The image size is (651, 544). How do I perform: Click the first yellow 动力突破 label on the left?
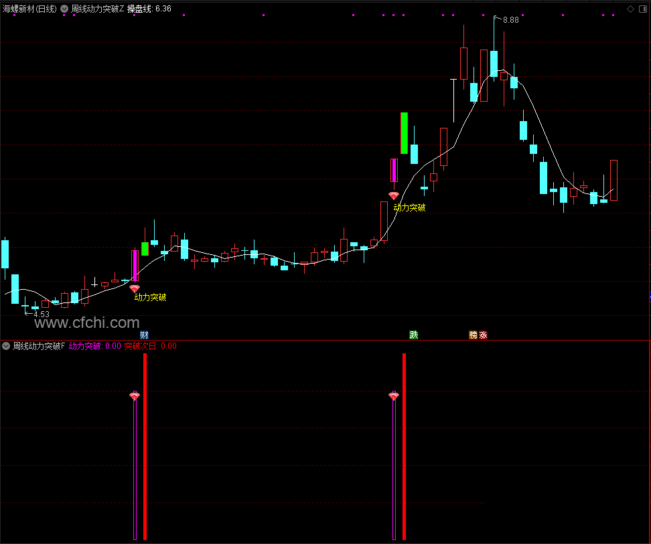(x=150, y=297)
